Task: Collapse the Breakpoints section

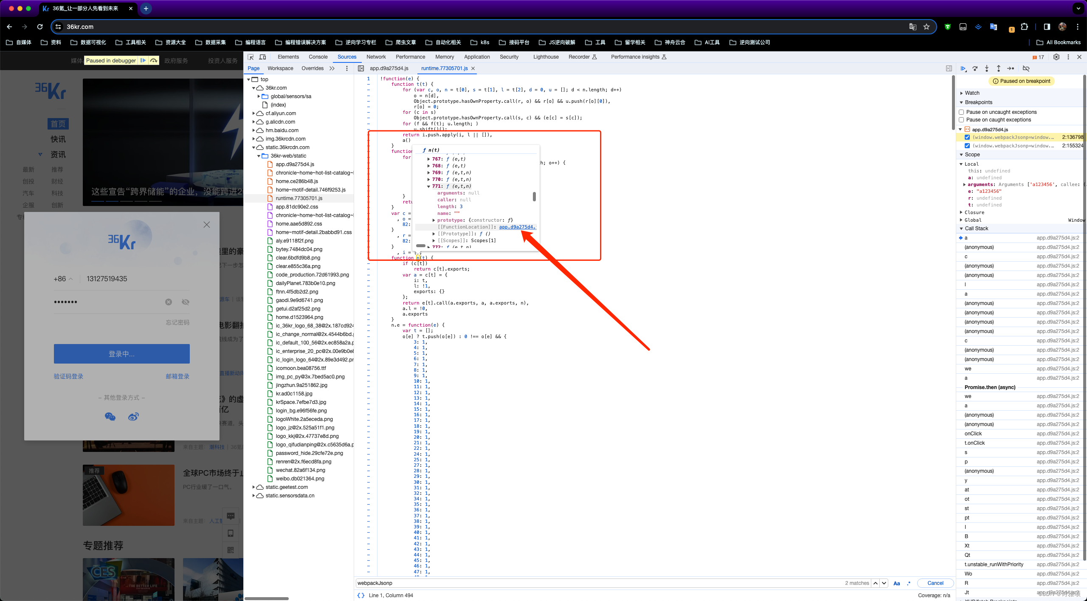Action: point(961,102)
